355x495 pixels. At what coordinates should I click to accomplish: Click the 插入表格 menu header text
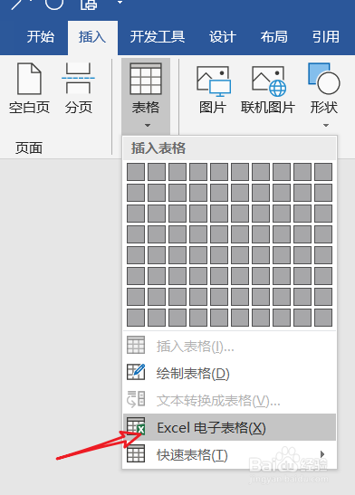tap(158, 148)
